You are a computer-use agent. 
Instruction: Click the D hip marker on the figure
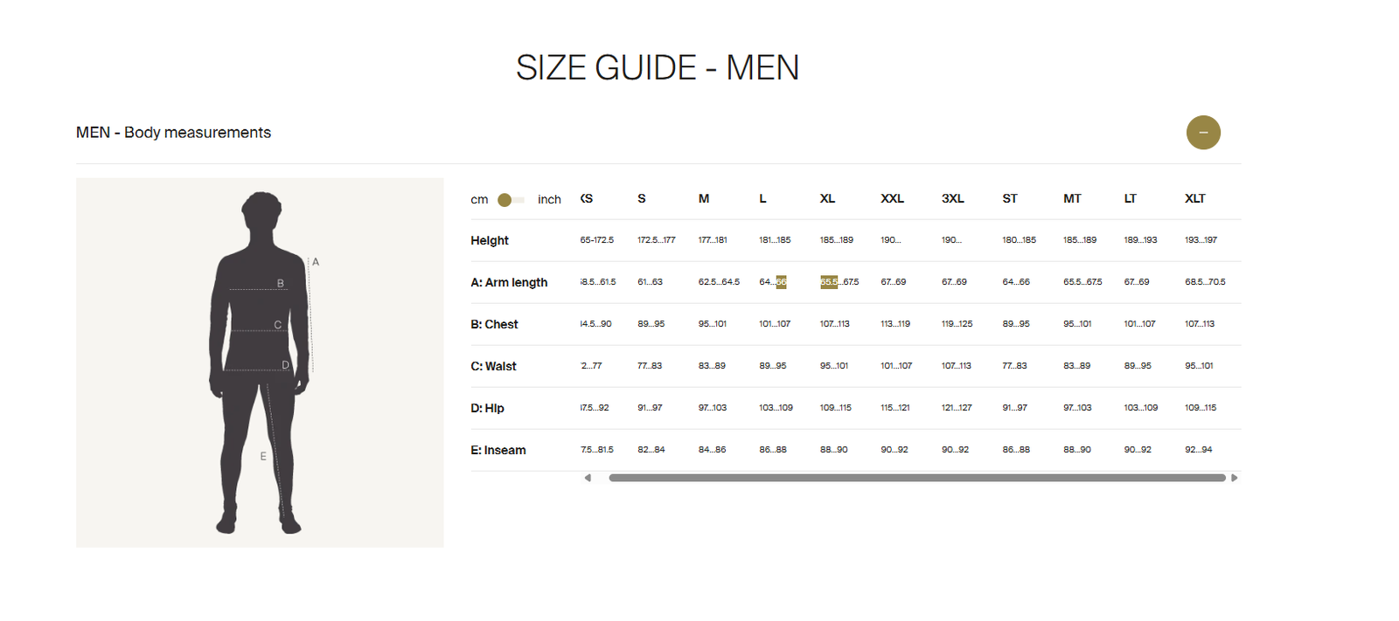pyautogui.click(x=285, y=365)
